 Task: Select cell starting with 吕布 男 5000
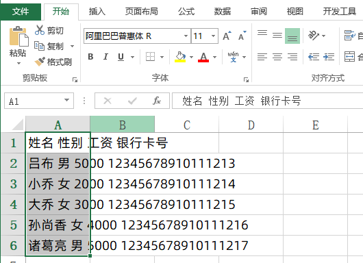pos(58,164)
